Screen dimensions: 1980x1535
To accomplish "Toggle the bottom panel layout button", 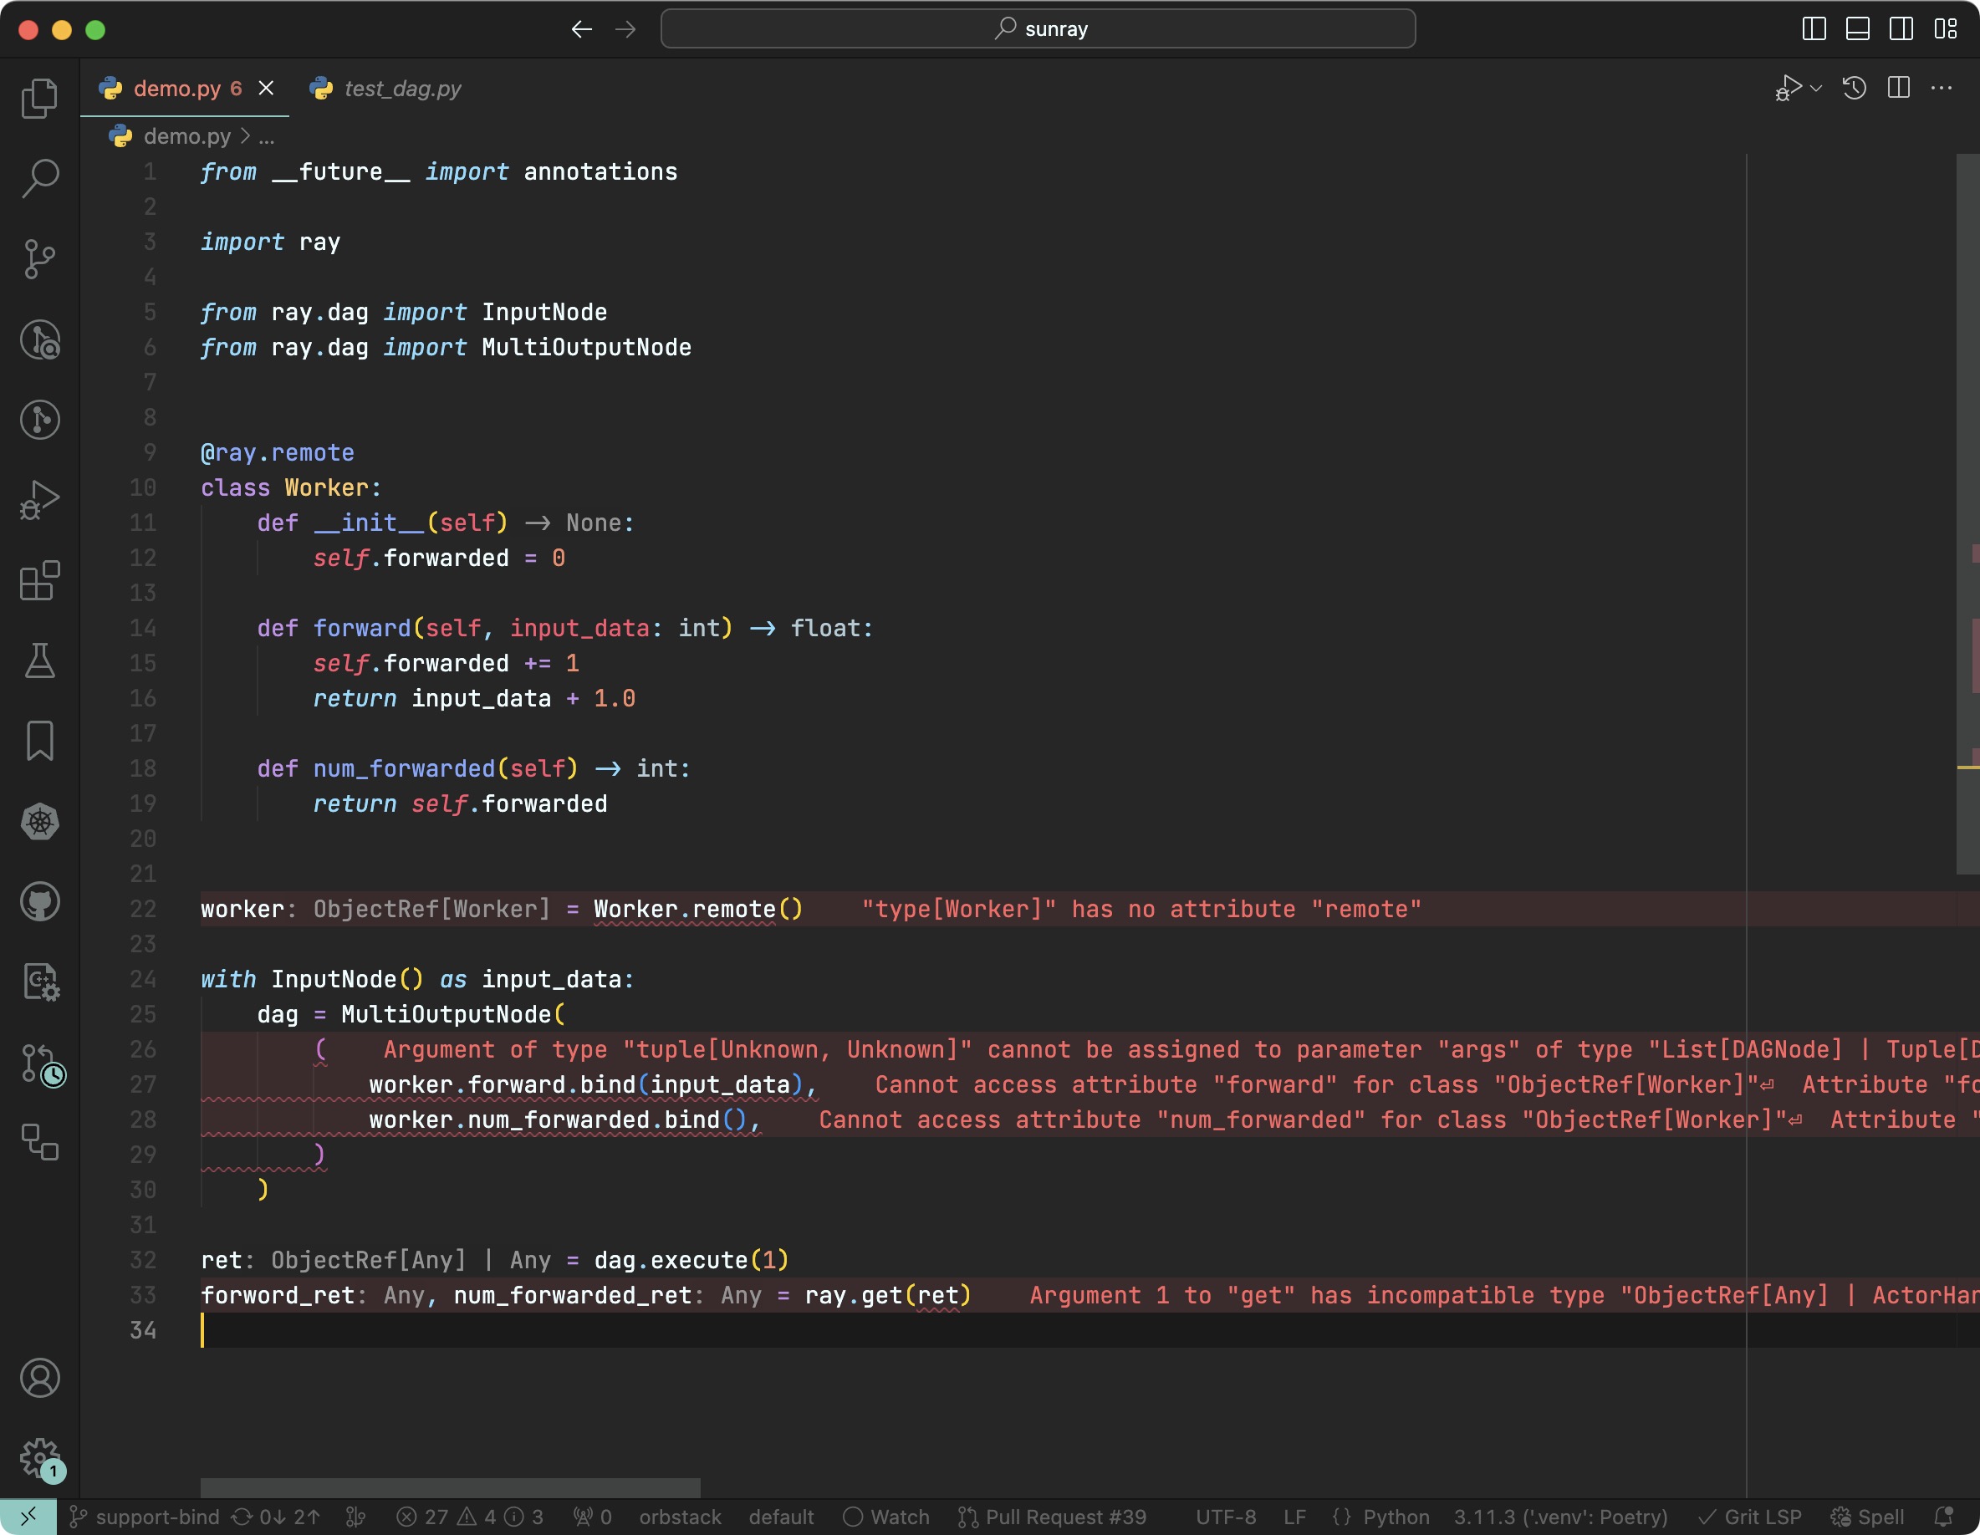I will (x=1857, y=29).
